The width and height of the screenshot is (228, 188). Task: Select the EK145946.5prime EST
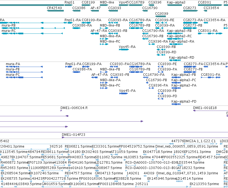click(x=148, y=181)
